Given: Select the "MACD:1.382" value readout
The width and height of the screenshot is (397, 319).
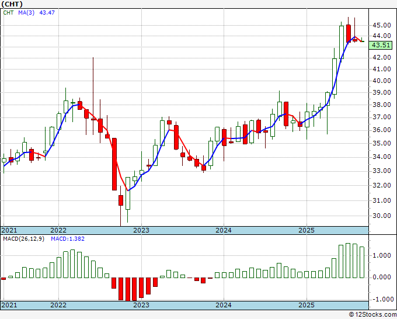Looking at the screenshot, I should [68, 239].
